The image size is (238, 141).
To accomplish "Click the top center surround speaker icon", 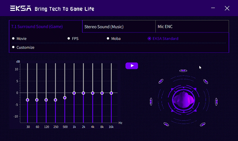I will pos(183,71).
